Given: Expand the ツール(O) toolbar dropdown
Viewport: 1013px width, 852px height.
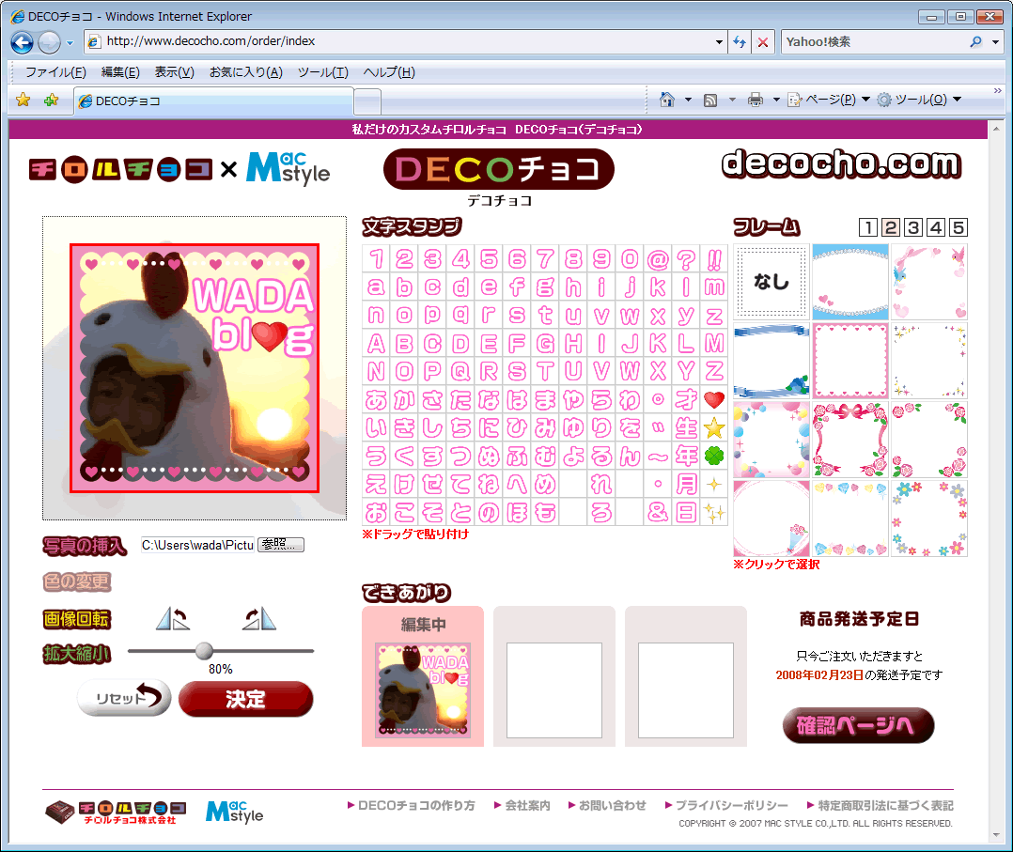Looking at the screenshot, I should [957, 100].
